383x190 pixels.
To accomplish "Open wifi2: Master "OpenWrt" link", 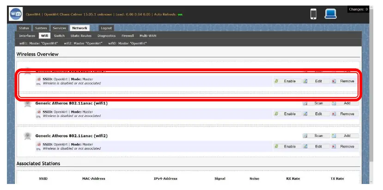I will (x=83, y=43).
